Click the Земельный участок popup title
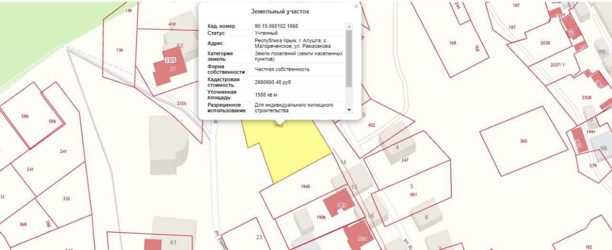612x250 pixels. point(279,11)
